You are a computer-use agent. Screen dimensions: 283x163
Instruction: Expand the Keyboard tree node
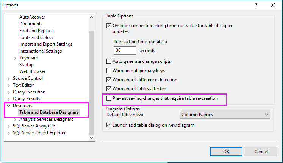click(x=15, y=58)
